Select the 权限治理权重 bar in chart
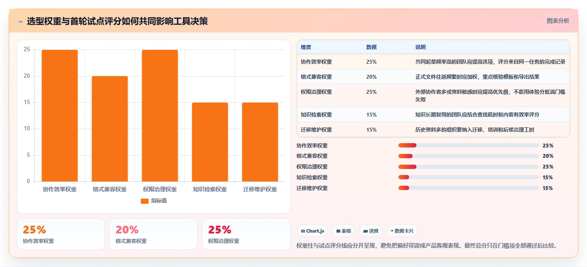Image resolution: width=587 pixels, height=267 pixels. click(x=160, y=116)
